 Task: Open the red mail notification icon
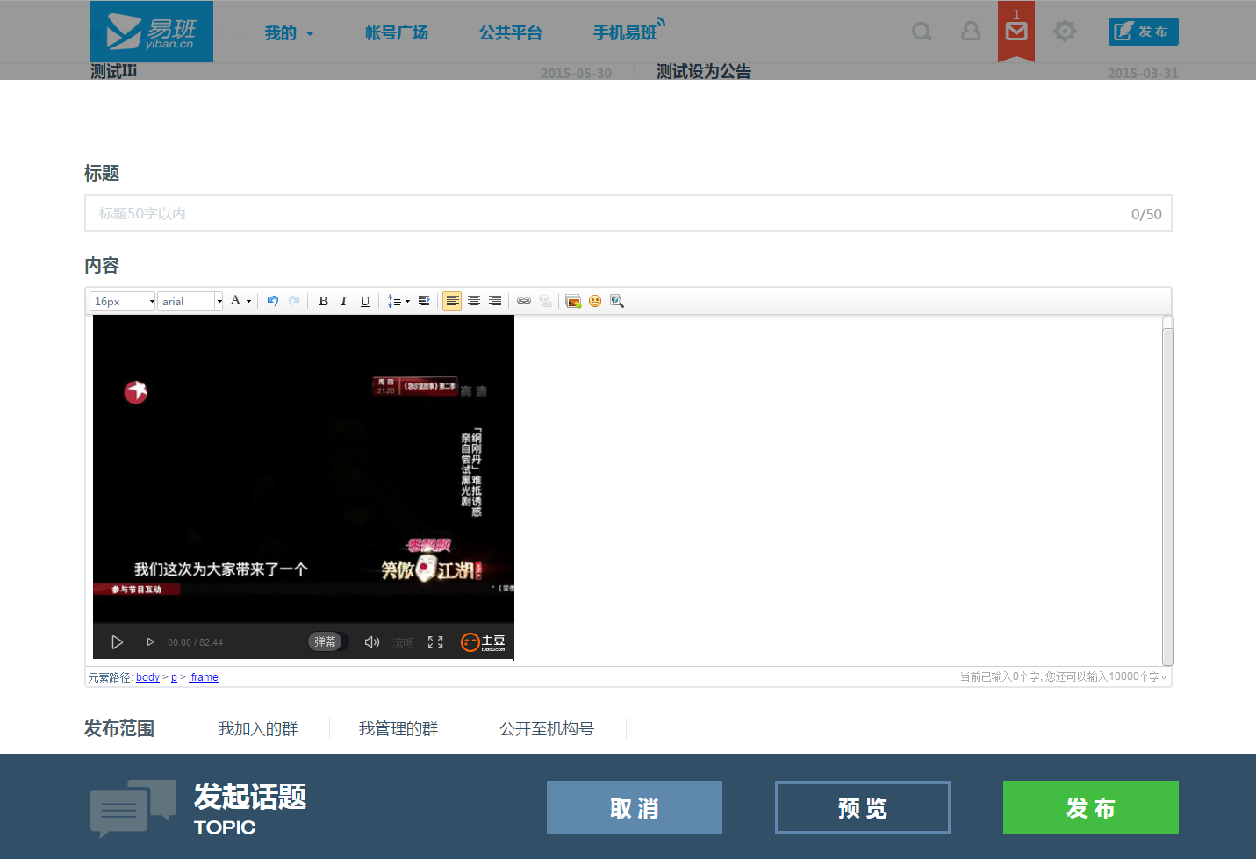tap(1016, 32)
